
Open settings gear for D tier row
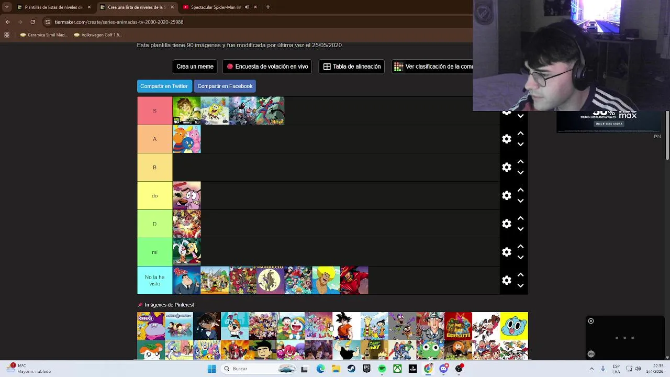pos(506,224)
